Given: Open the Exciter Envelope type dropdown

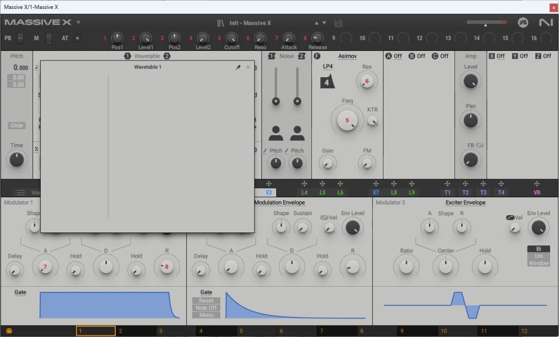Looking at the screenshot, I should (465, 202).
